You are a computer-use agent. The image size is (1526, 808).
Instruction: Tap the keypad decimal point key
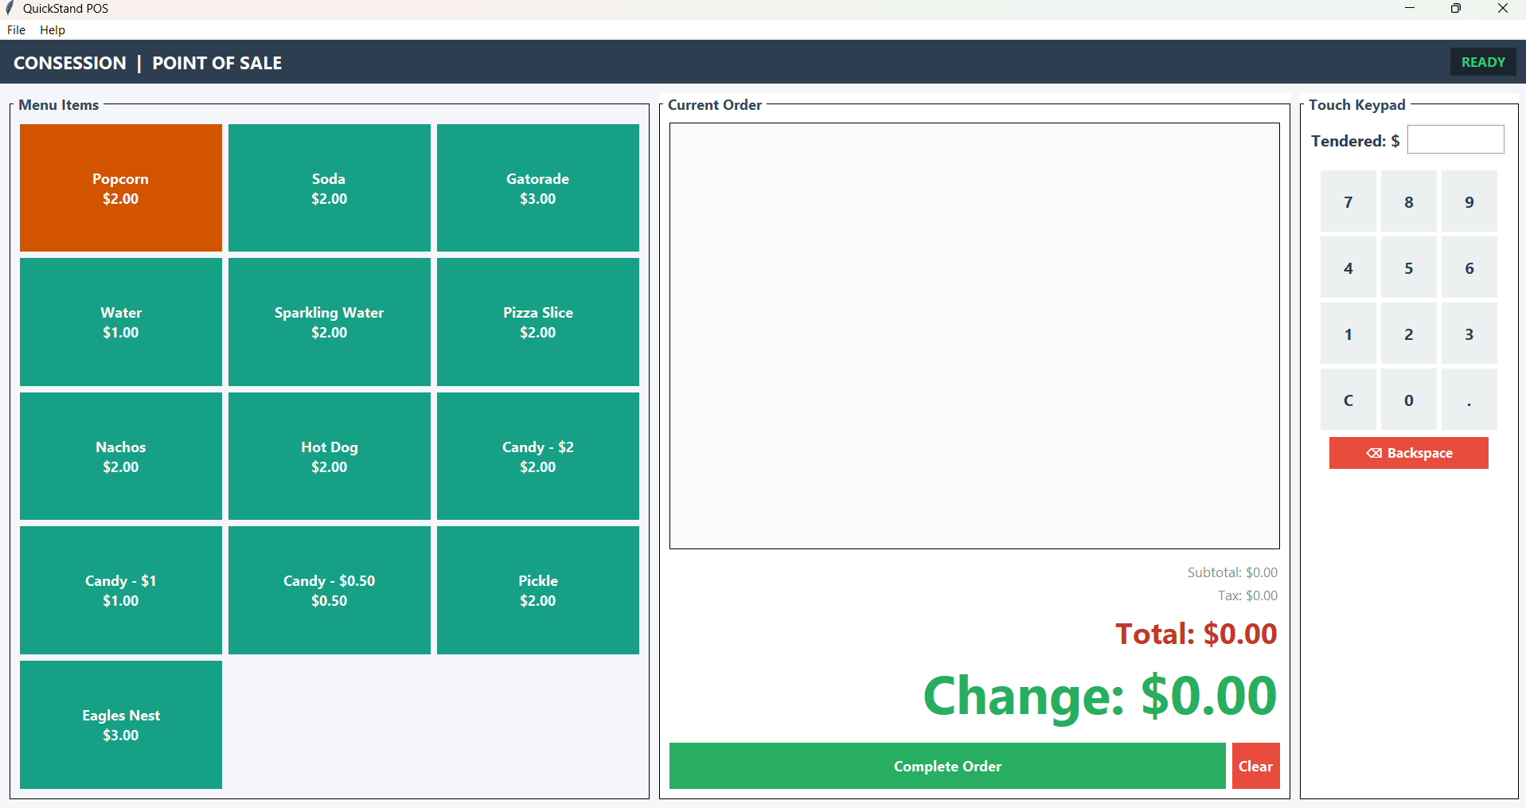(1469, 400)
